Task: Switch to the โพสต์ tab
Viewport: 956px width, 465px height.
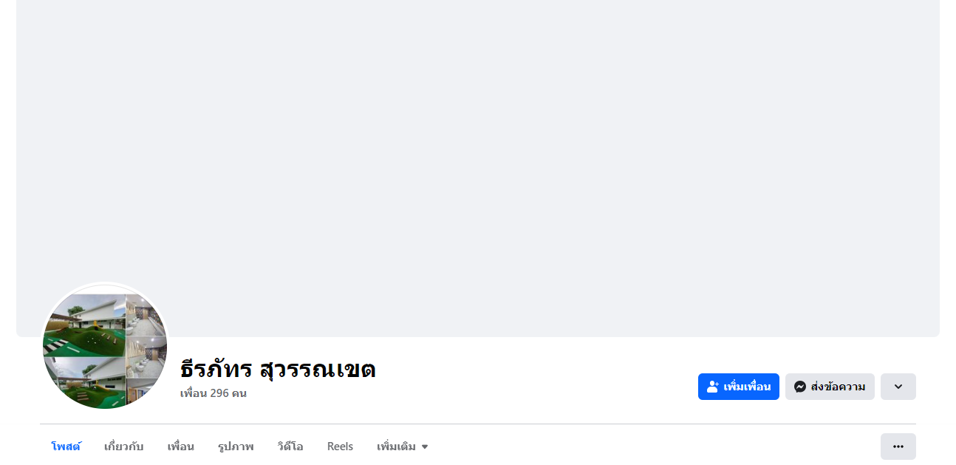Action: coord(66,447)
